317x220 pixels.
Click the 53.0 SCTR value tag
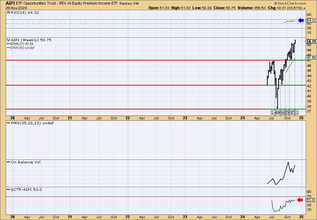pos(310,200)
